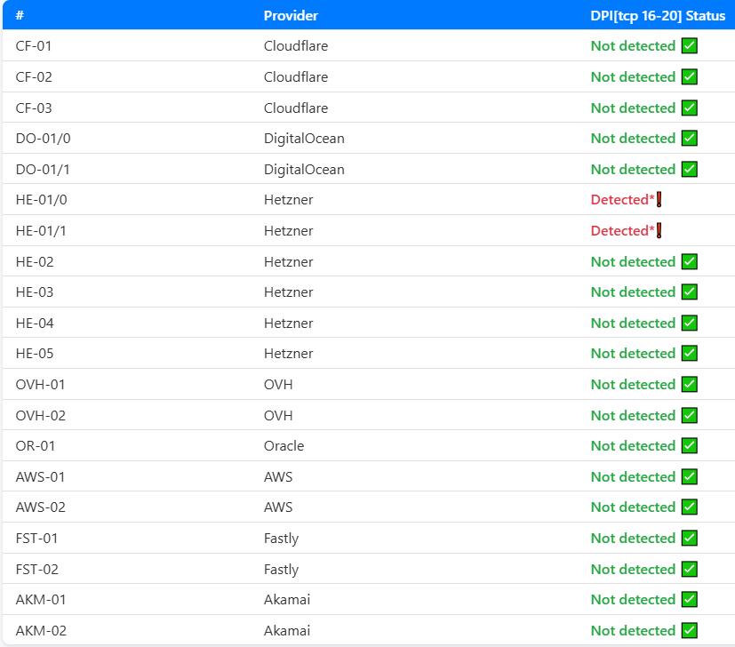This screenshot has width=735, height=647.
Task: Click 'Akamai' provider in AKM-02 row
Action: [287, 631]
